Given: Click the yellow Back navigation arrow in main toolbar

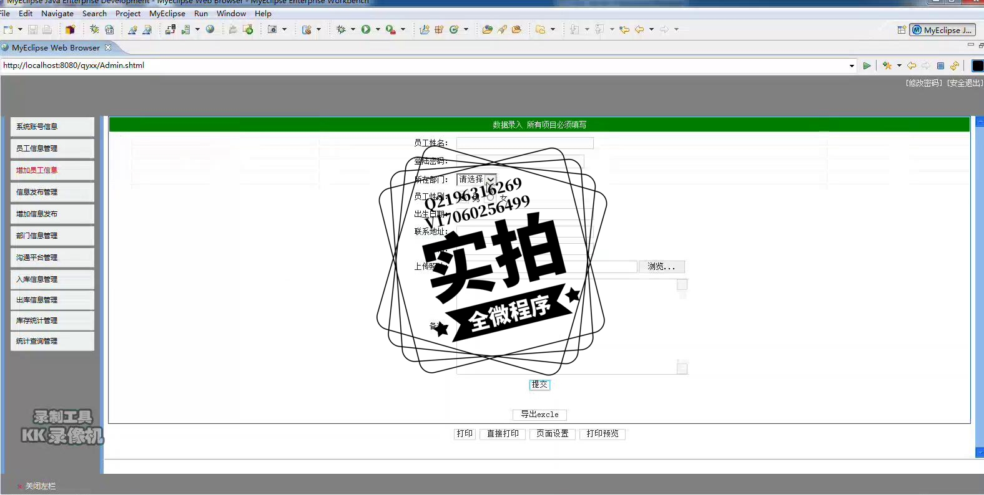Looking at the screenshot, I should tap(639, 29).
